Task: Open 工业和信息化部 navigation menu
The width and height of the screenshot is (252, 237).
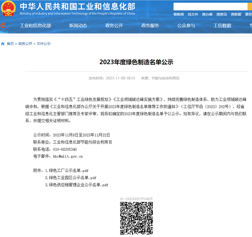Action: click(35, 26)
